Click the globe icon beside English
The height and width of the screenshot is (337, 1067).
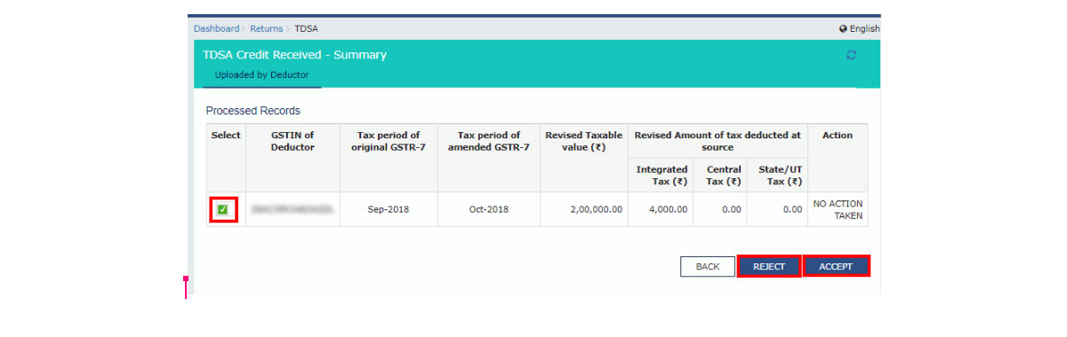pyautogui.click(x=843, y=28)
